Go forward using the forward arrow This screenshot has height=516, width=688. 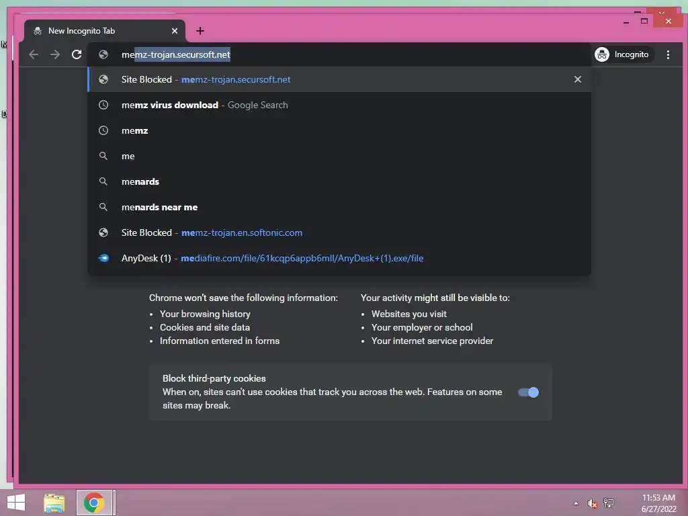[55, 54]
